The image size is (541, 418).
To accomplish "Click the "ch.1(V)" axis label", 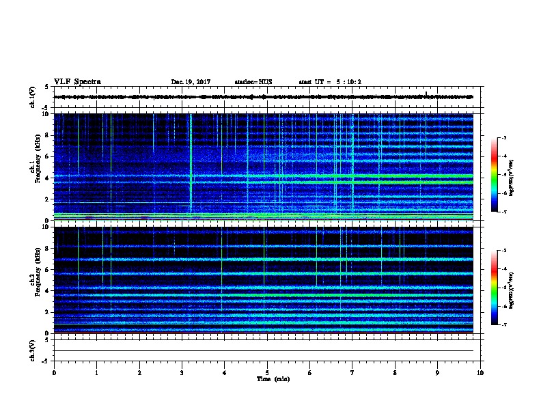I will pyautogui.click(x=33, y=97).
